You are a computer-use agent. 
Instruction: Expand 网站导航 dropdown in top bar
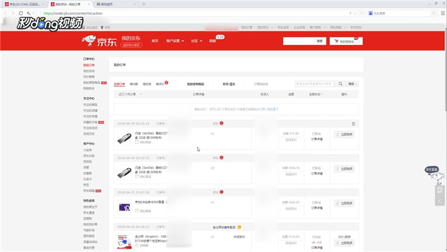point(338,28)
